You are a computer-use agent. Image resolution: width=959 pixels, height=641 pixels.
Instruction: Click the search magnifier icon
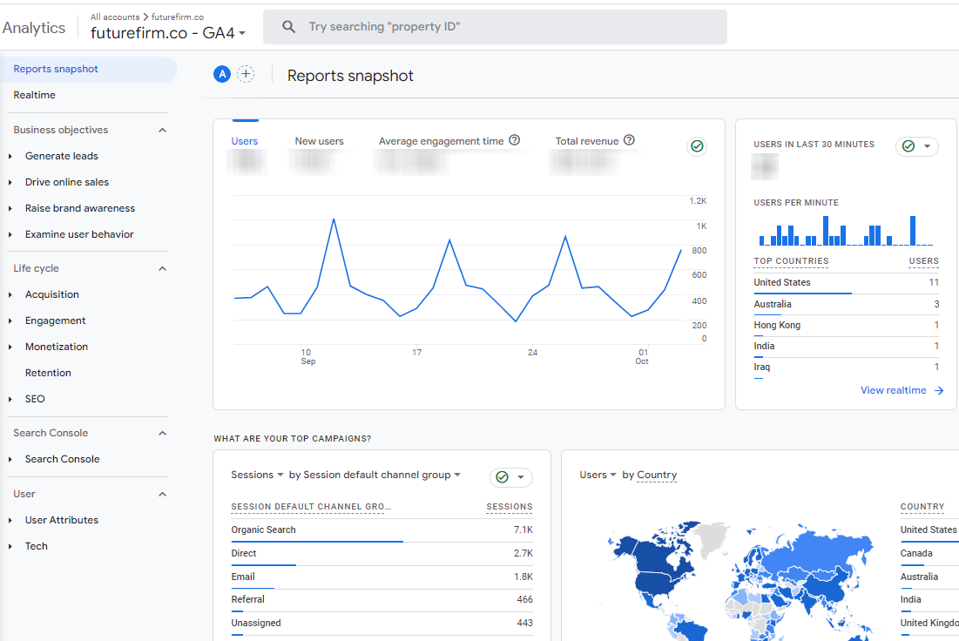pos(289,27)
